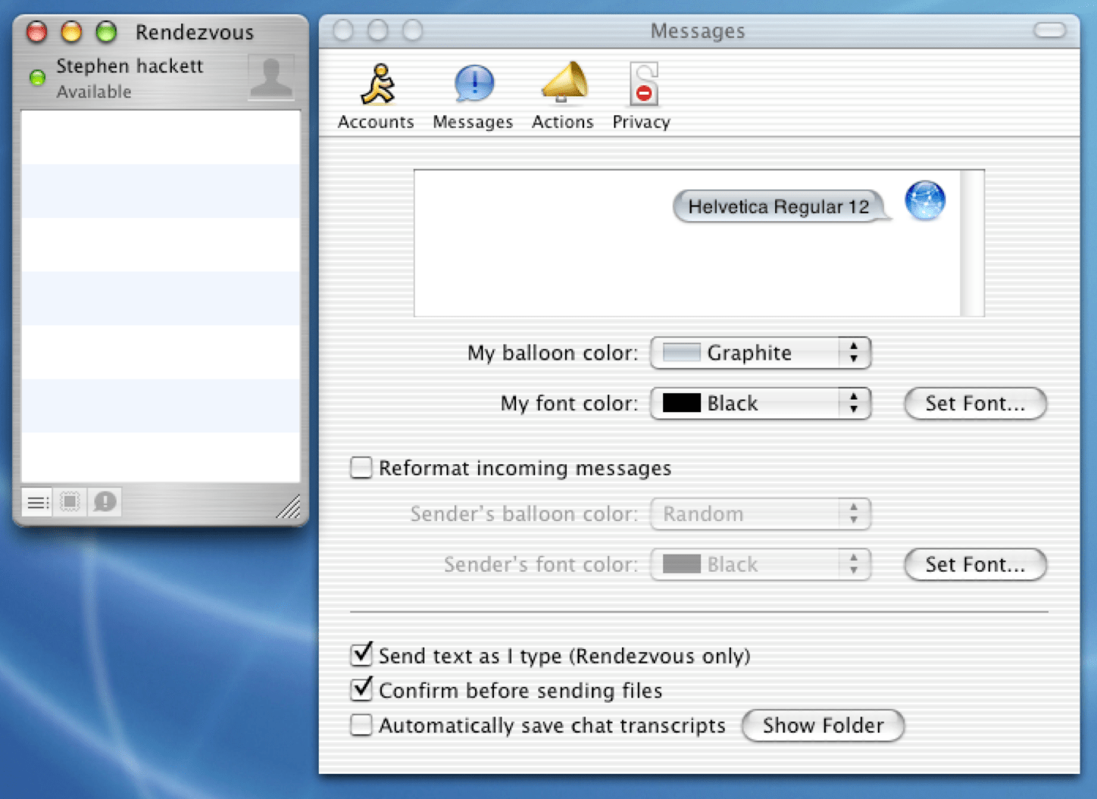Open the Privacy preferences pane

642,96
